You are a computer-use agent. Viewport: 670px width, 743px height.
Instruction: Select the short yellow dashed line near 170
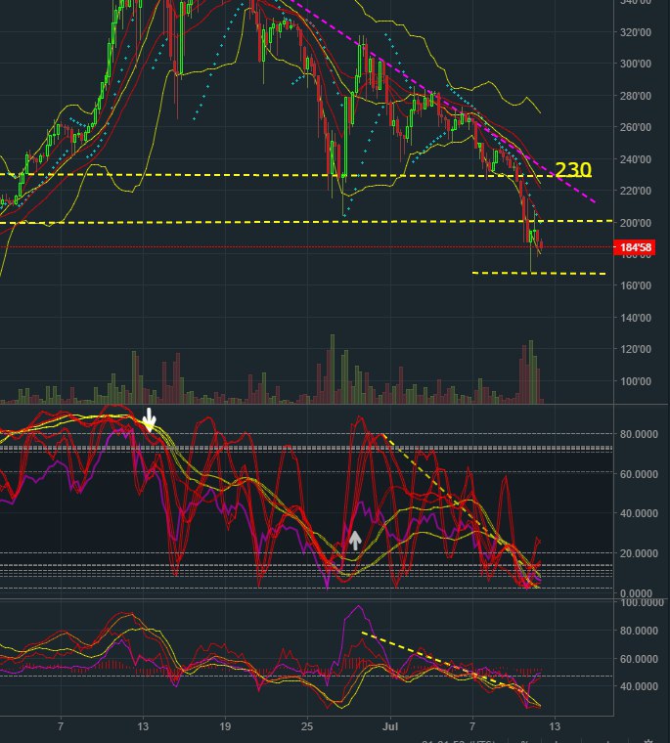click(539, 274)
